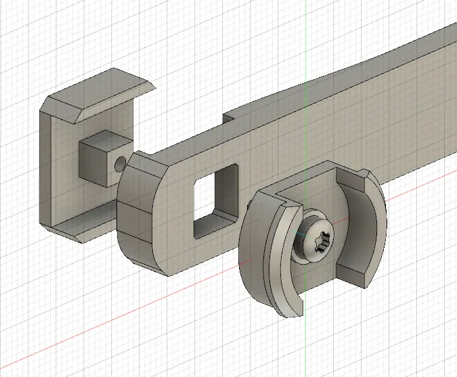Select the curved rear jaw of the clamp

363,227
